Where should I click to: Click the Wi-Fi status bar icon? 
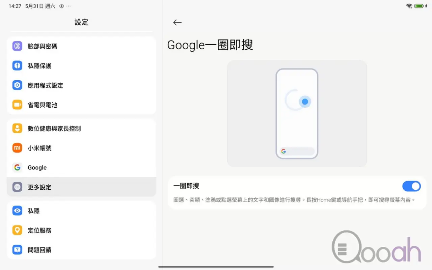coord(409,6)
